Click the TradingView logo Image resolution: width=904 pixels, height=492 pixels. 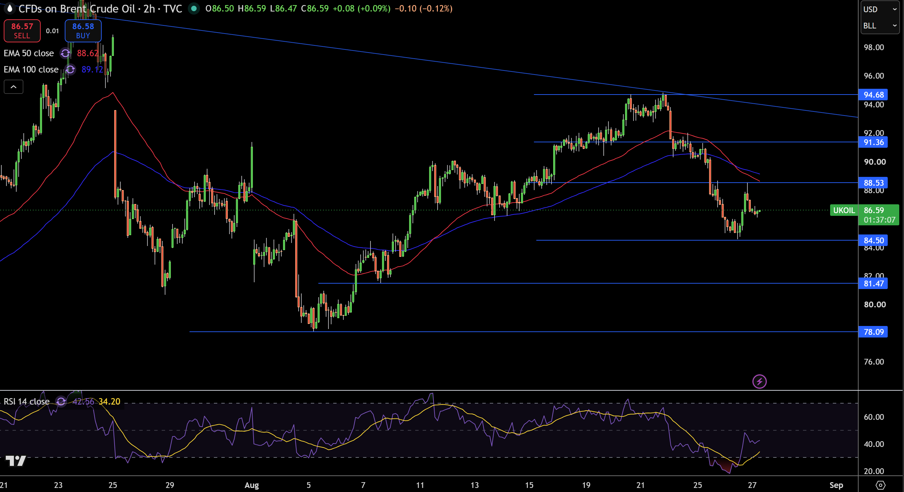pos(16,460)
